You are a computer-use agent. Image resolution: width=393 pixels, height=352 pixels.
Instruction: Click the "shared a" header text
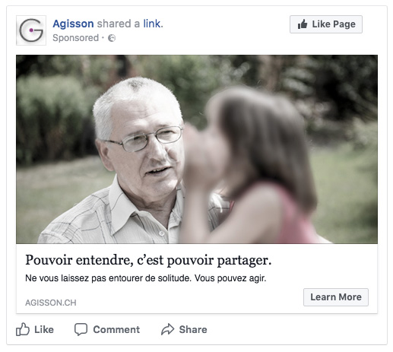(x=119, y=24)
